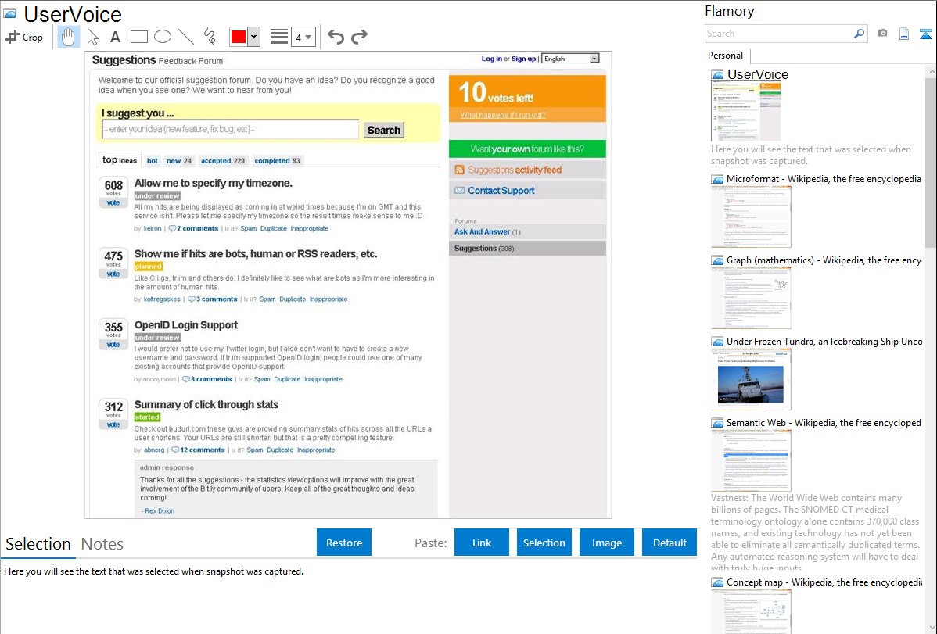Open the line width 4 dropdown
937x634 pixels.
click(303, 37)
